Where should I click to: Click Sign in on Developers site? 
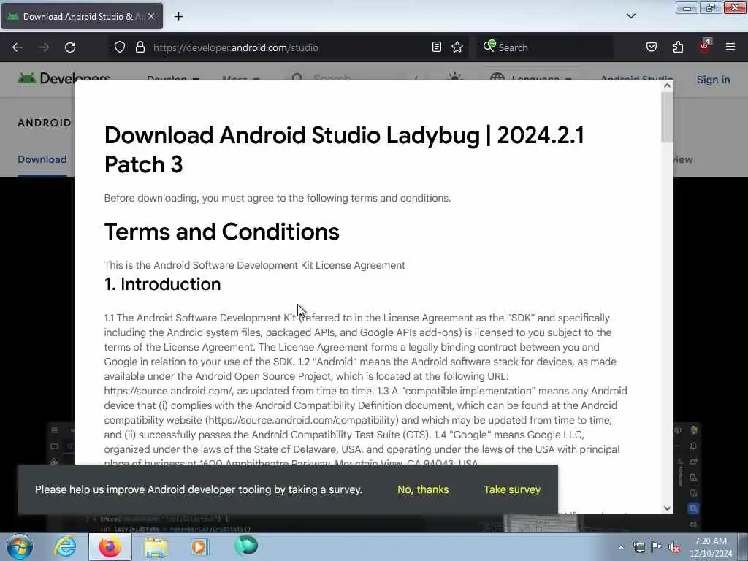[x=713, y=80]
